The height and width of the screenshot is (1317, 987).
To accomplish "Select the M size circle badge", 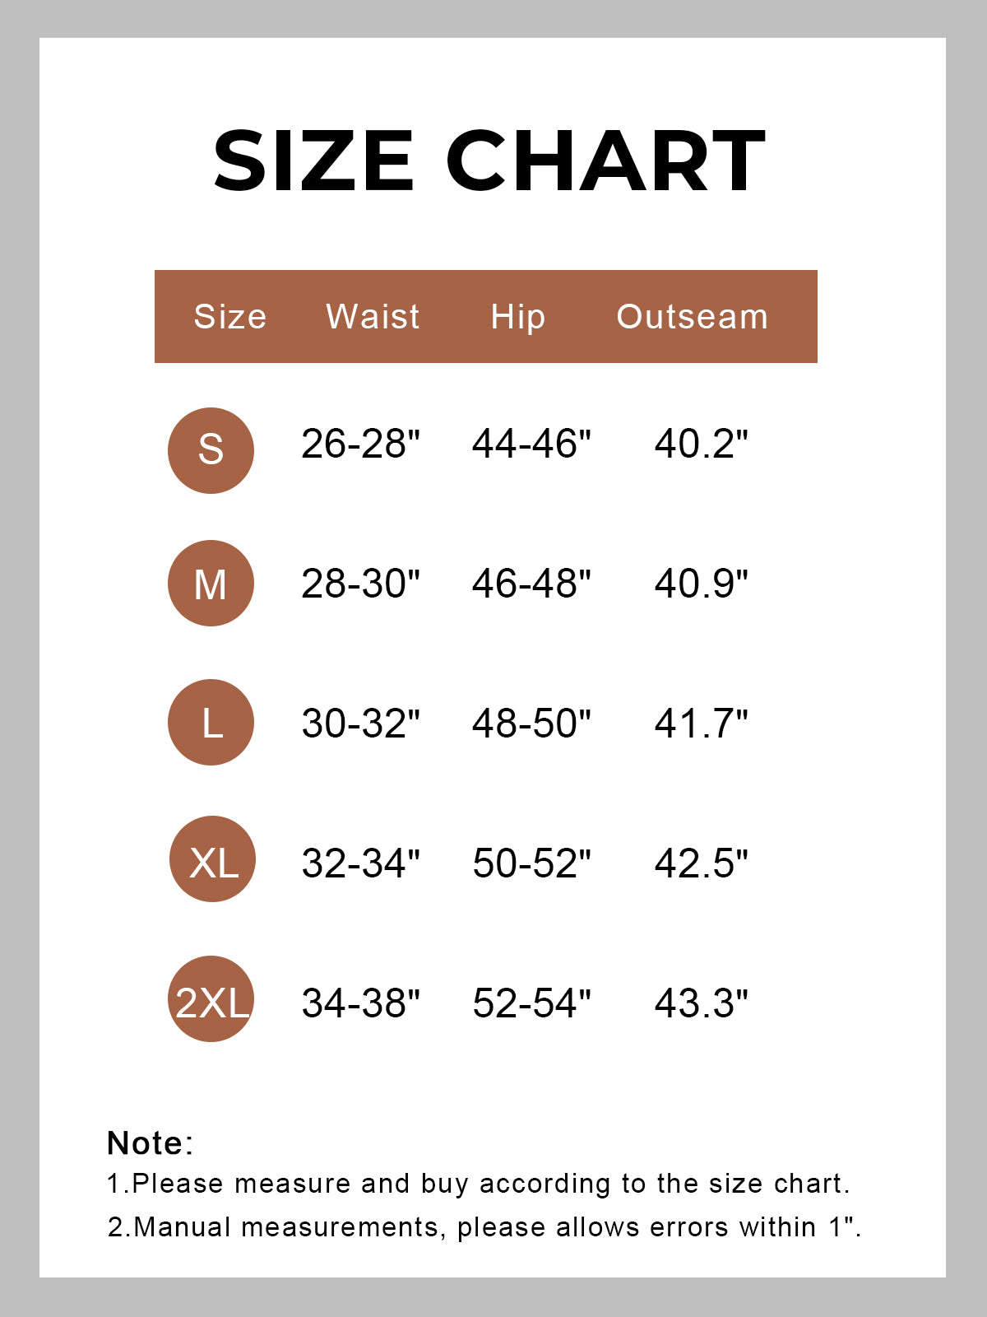I will [211, 583].
